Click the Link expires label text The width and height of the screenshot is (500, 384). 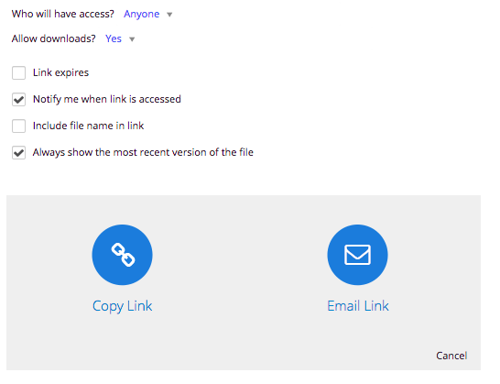tap(61, 72)
